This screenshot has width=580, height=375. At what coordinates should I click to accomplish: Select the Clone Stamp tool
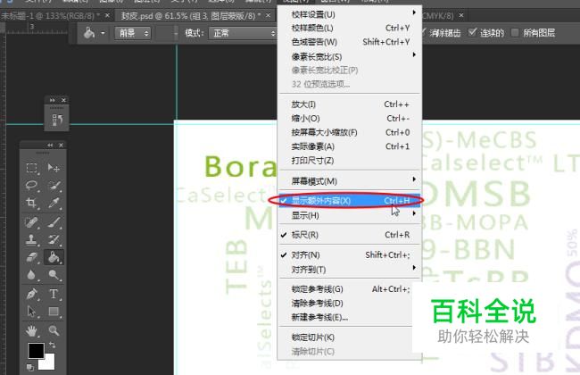[32, 240]
